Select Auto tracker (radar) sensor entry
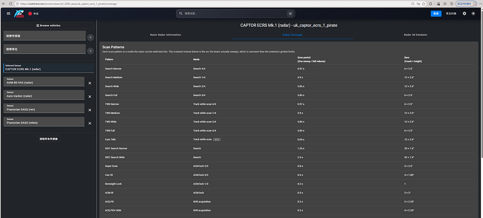The width and height of the screenshot is (483, 218). 44,95
